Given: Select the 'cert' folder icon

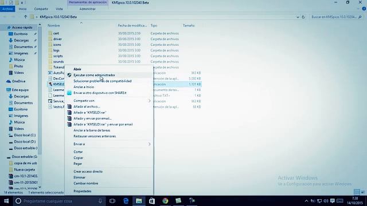Looking at the screenshot, I should [50, 33].
